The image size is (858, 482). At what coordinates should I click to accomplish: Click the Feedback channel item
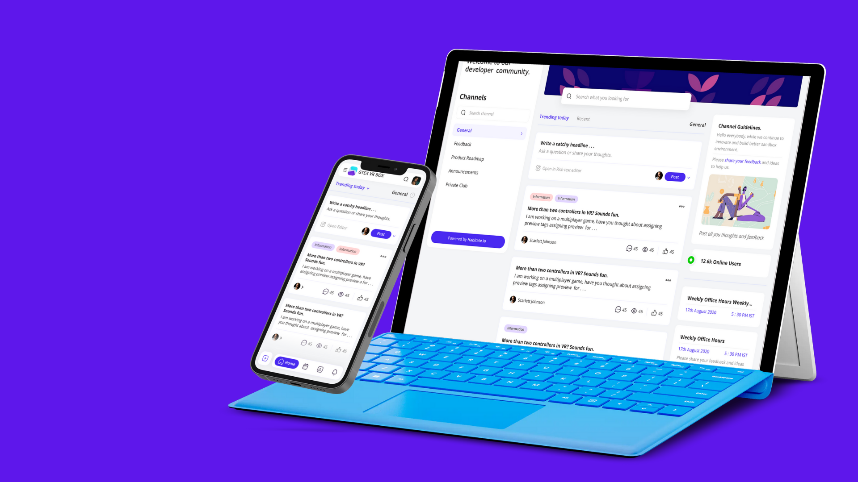click(x=463, y=144)
